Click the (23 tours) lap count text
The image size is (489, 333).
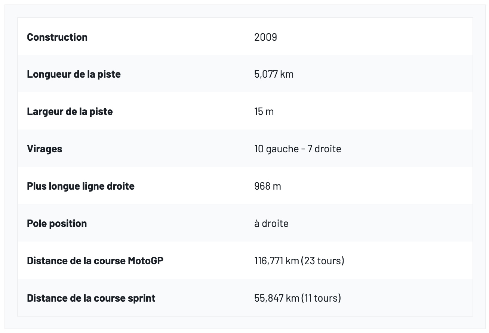(322, 261)
